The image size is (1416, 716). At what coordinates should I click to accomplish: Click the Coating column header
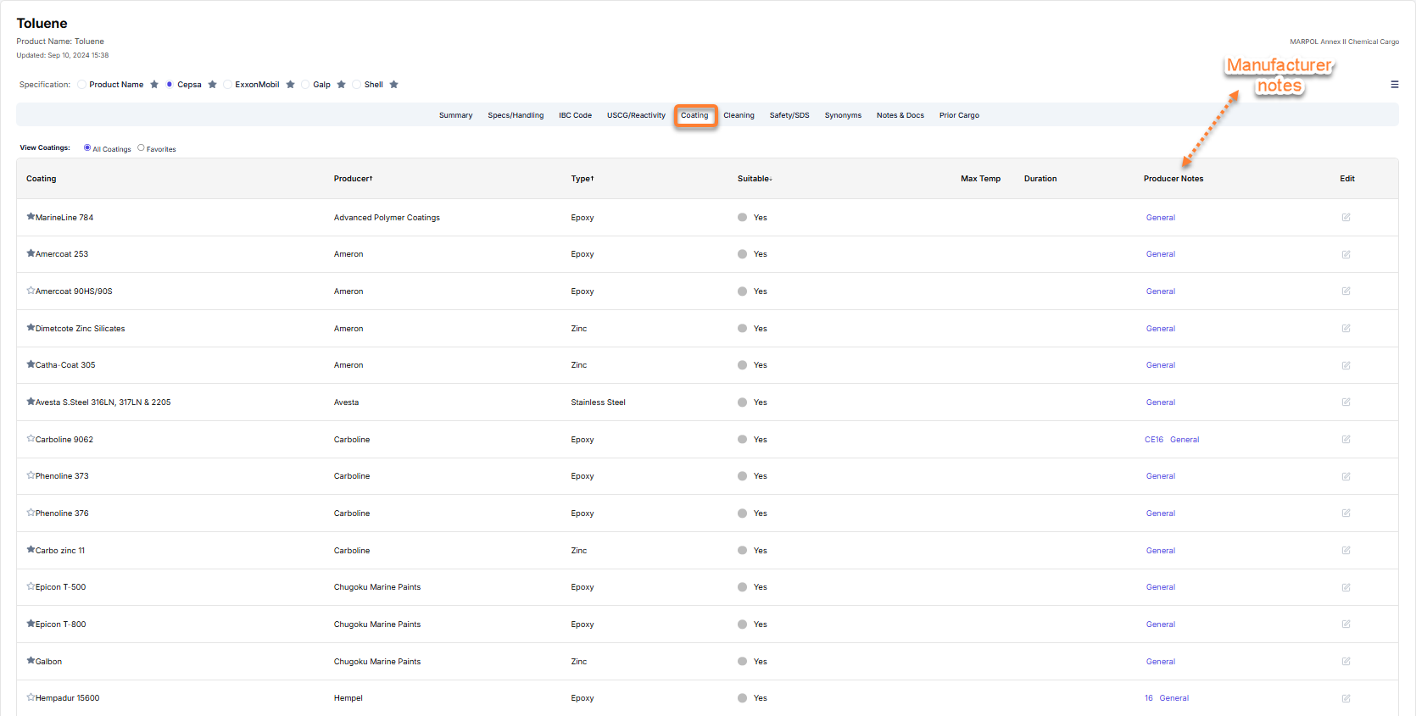click(42, 179)
